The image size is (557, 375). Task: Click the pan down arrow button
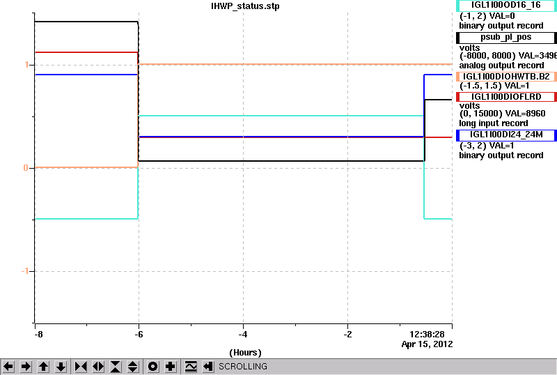coord(61,367)
